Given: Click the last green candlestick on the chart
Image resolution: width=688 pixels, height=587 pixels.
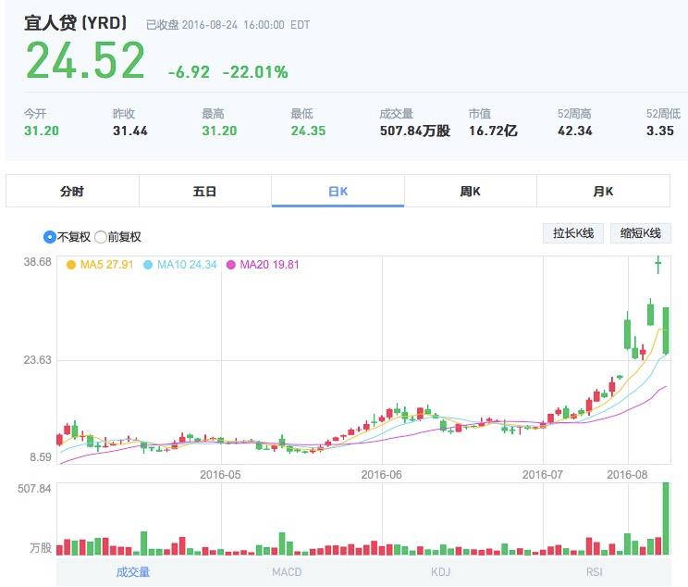Looking at the screenshot, I should click(x=666, y=331).
